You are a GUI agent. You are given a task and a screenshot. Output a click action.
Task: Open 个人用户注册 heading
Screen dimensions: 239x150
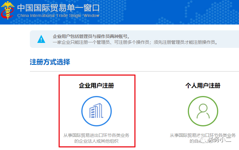click(203, 86)
